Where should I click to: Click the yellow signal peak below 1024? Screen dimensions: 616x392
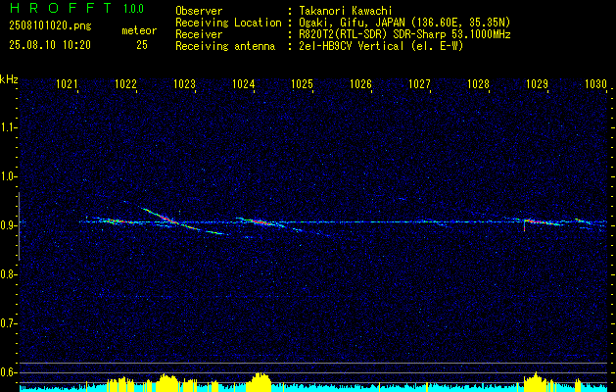259,381
